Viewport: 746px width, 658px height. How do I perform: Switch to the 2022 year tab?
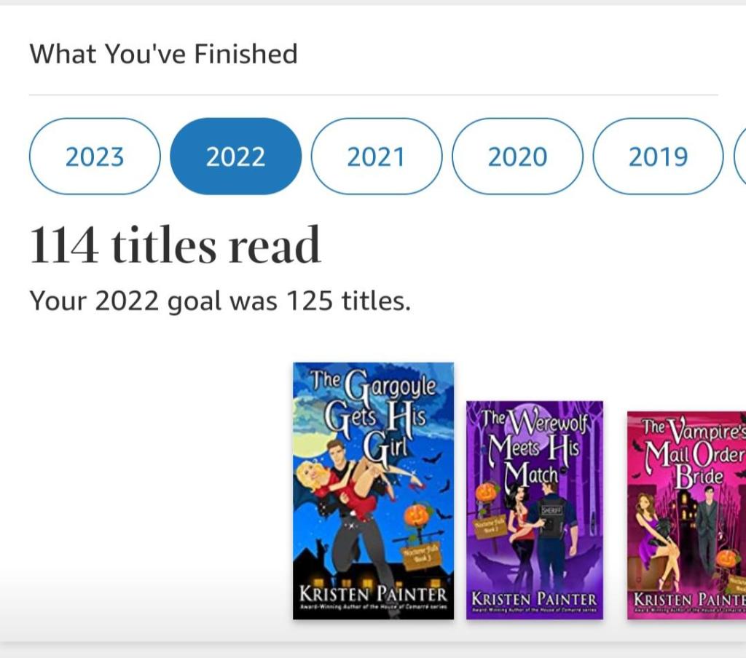235,156
